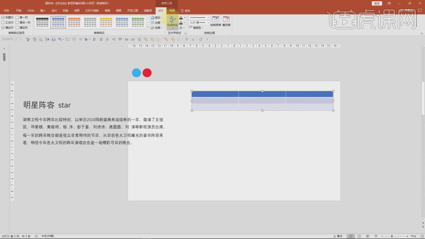Click the zoom in plus button
The image size is (425, 239).
click(x=407, y=236)
